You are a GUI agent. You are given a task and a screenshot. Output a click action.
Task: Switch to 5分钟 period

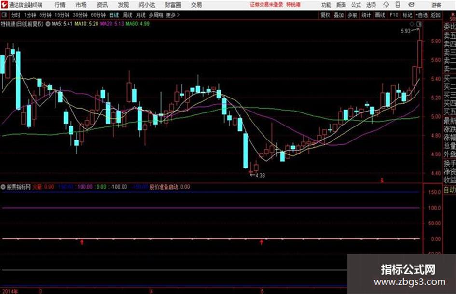click(x=45, y=15)
